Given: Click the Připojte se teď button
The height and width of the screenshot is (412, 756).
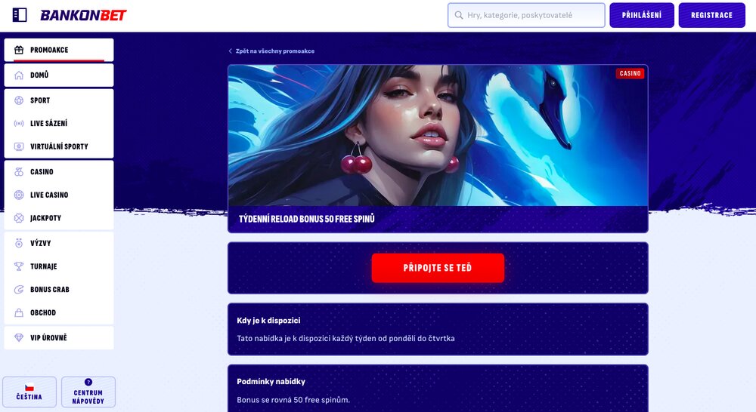Looking at the screenshot, I should point(438,268).
